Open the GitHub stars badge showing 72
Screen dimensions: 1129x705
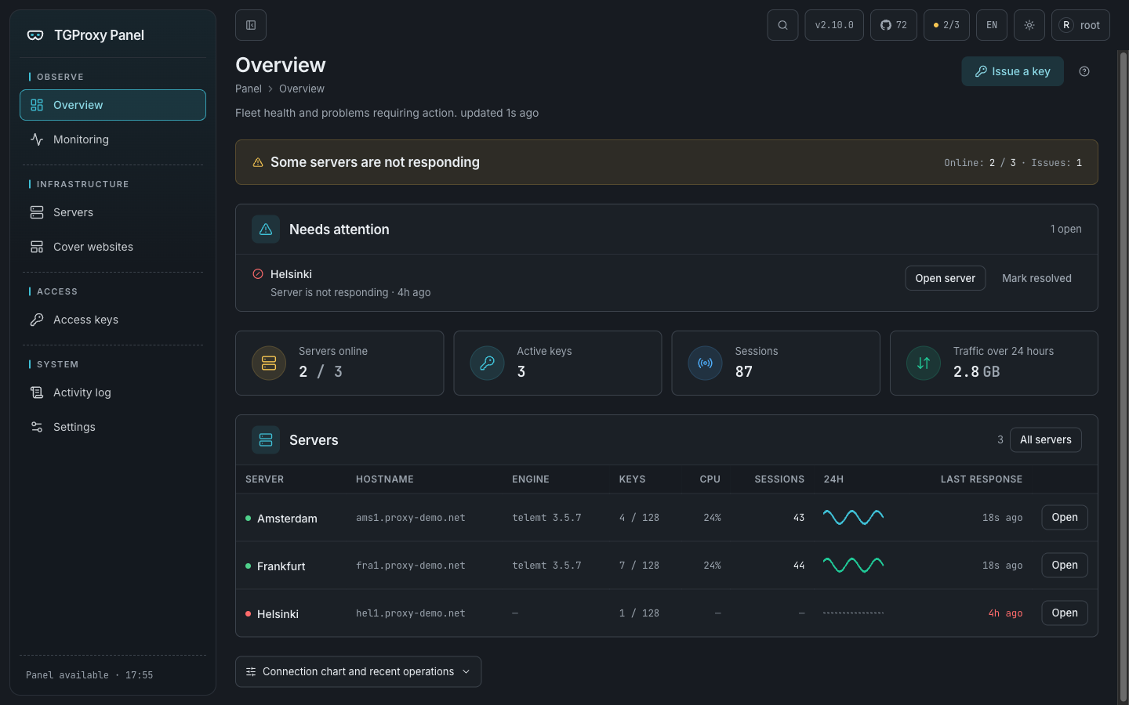point(894,25)
